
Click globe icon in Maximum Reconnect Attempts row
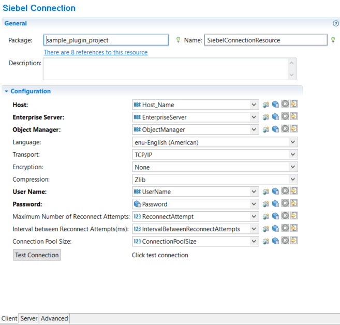(266, 216)
